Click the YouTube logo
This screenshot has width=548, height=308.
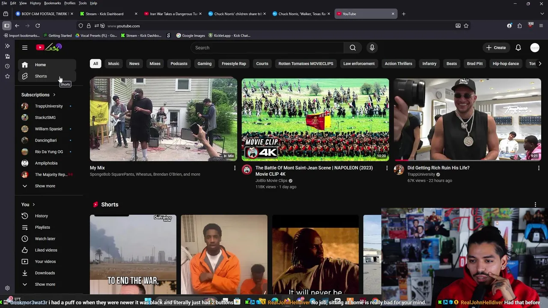click(x=49, y=47)
